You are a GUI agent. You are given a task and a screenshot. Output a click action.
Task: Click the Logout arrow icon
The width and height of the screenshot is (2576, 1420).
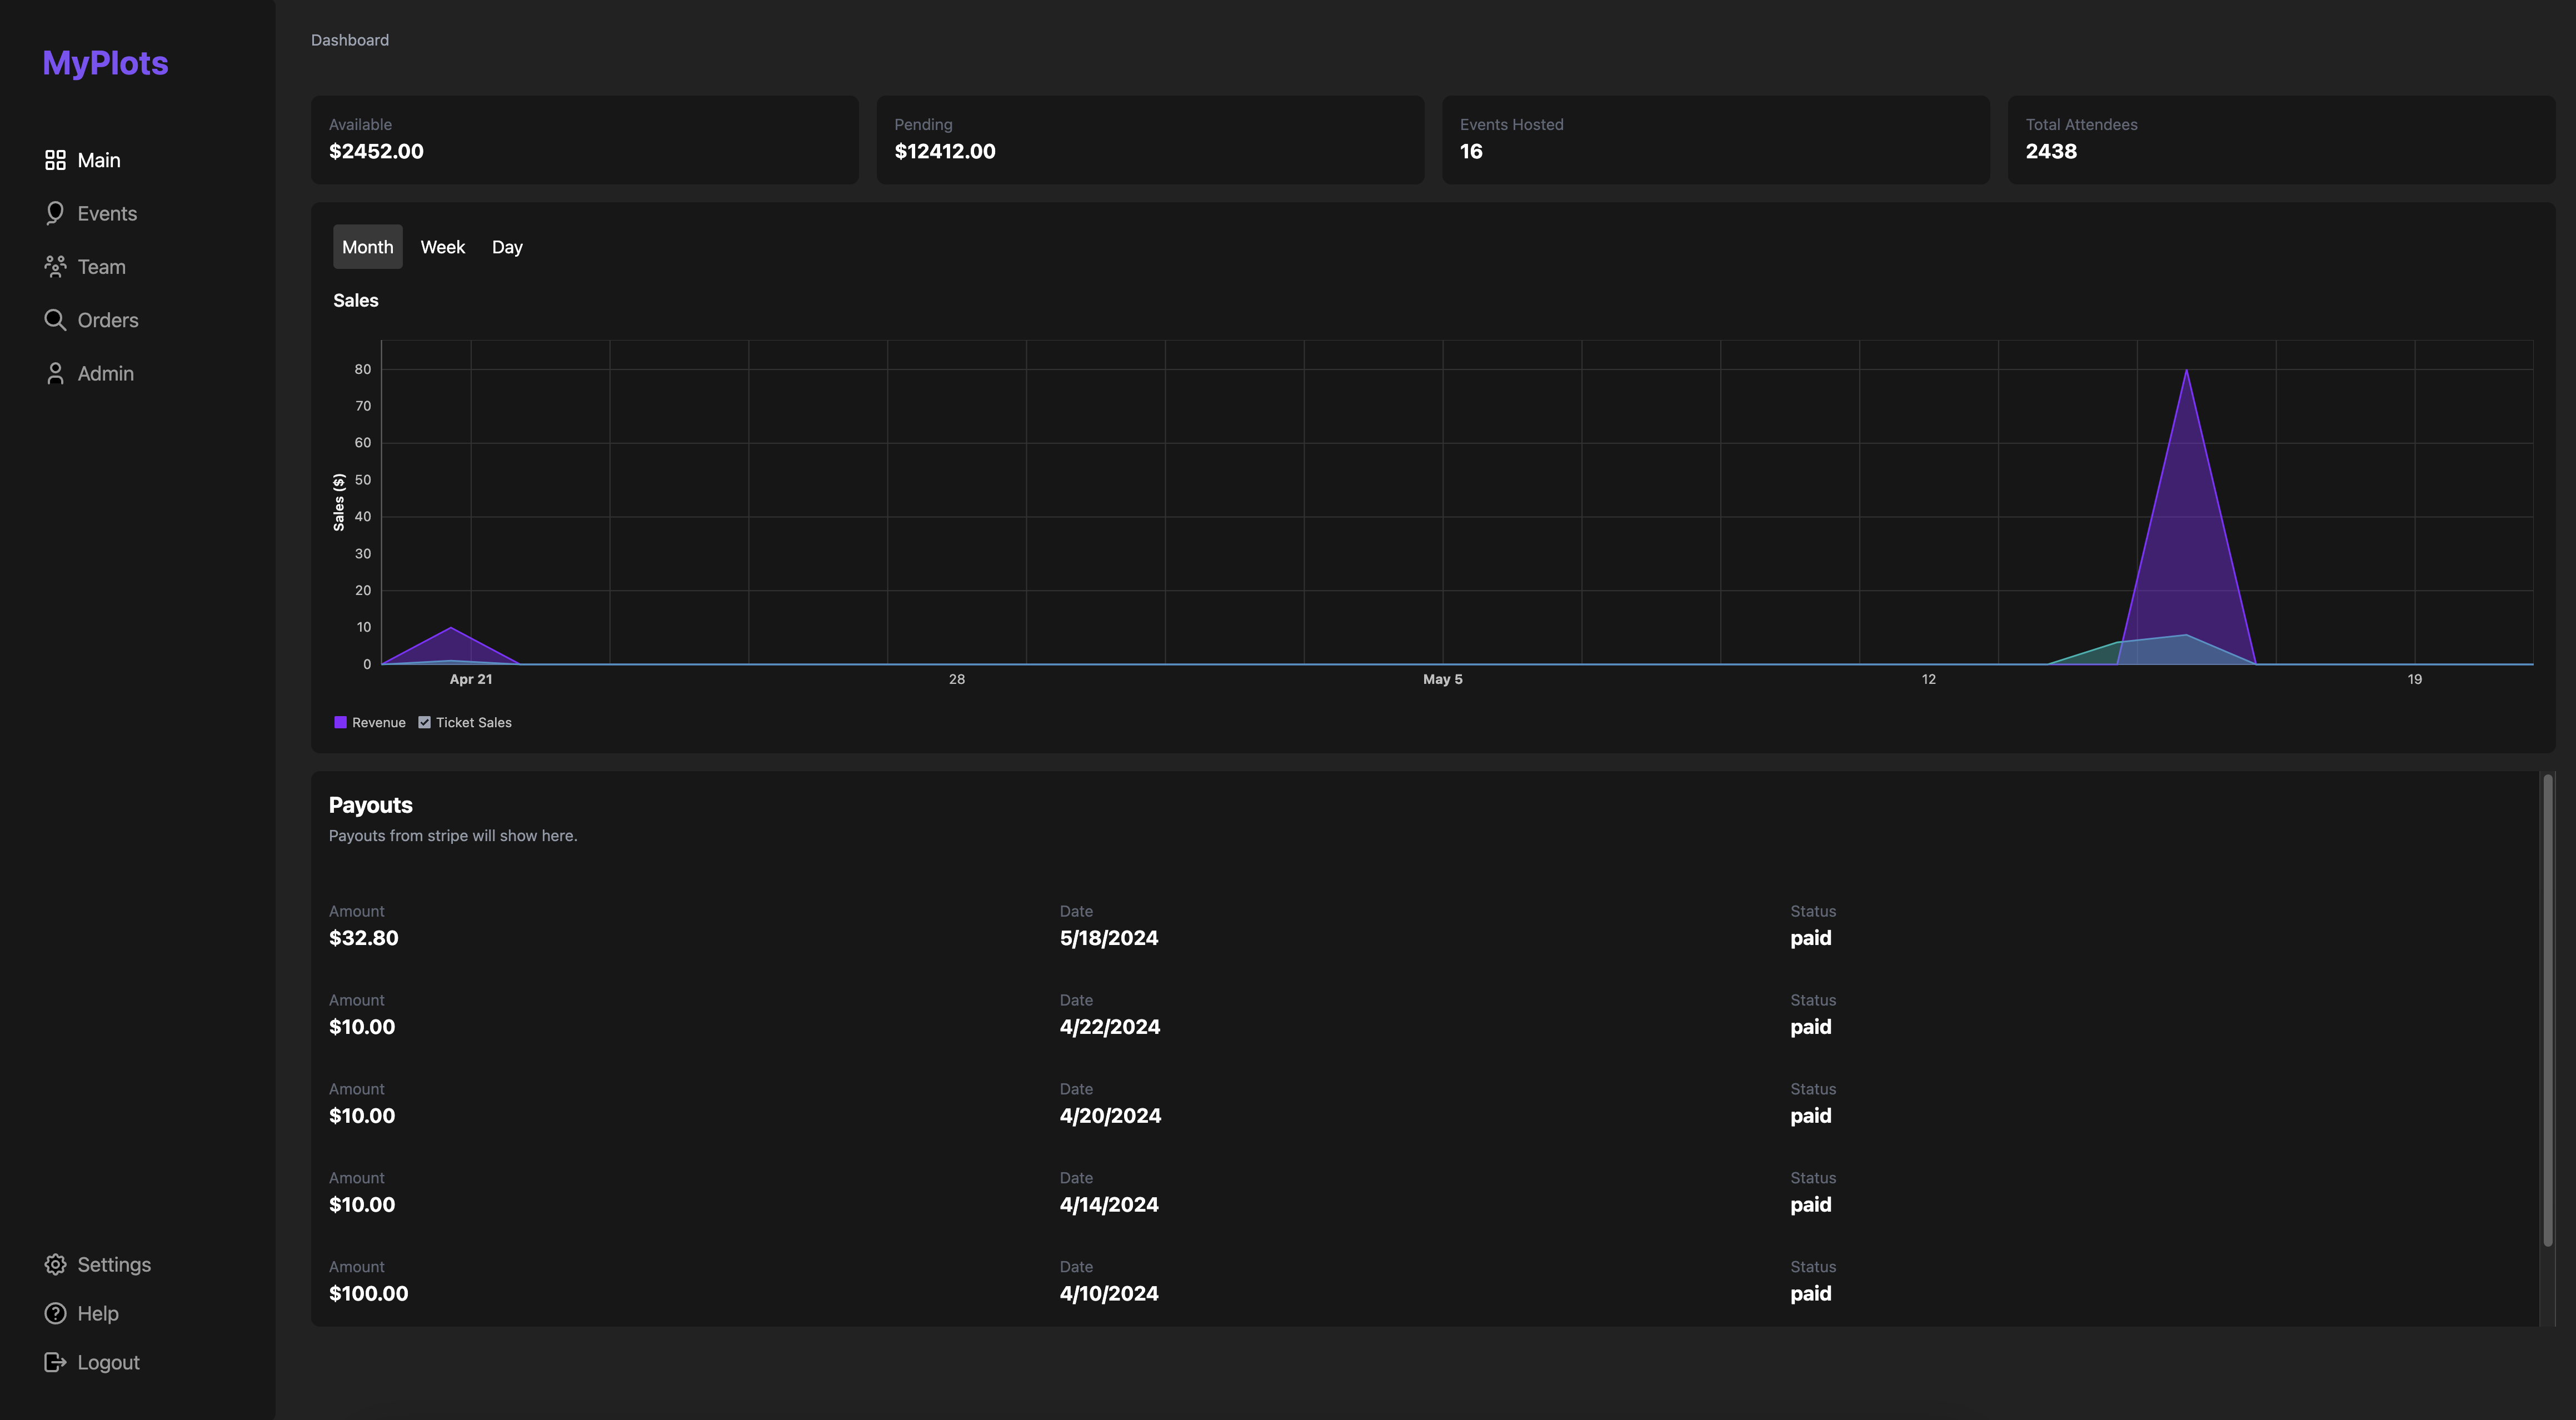[x=55, y=1362]
